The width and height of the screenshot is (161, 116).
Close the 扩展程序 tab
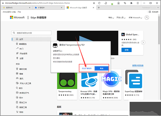pos(61,7)
